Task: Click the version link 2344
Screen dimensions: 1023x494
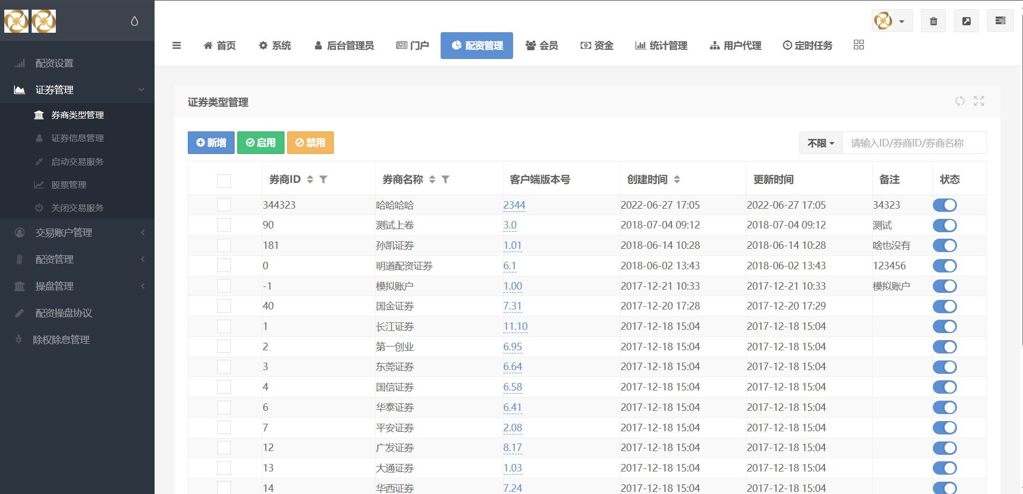Action: 514,205
